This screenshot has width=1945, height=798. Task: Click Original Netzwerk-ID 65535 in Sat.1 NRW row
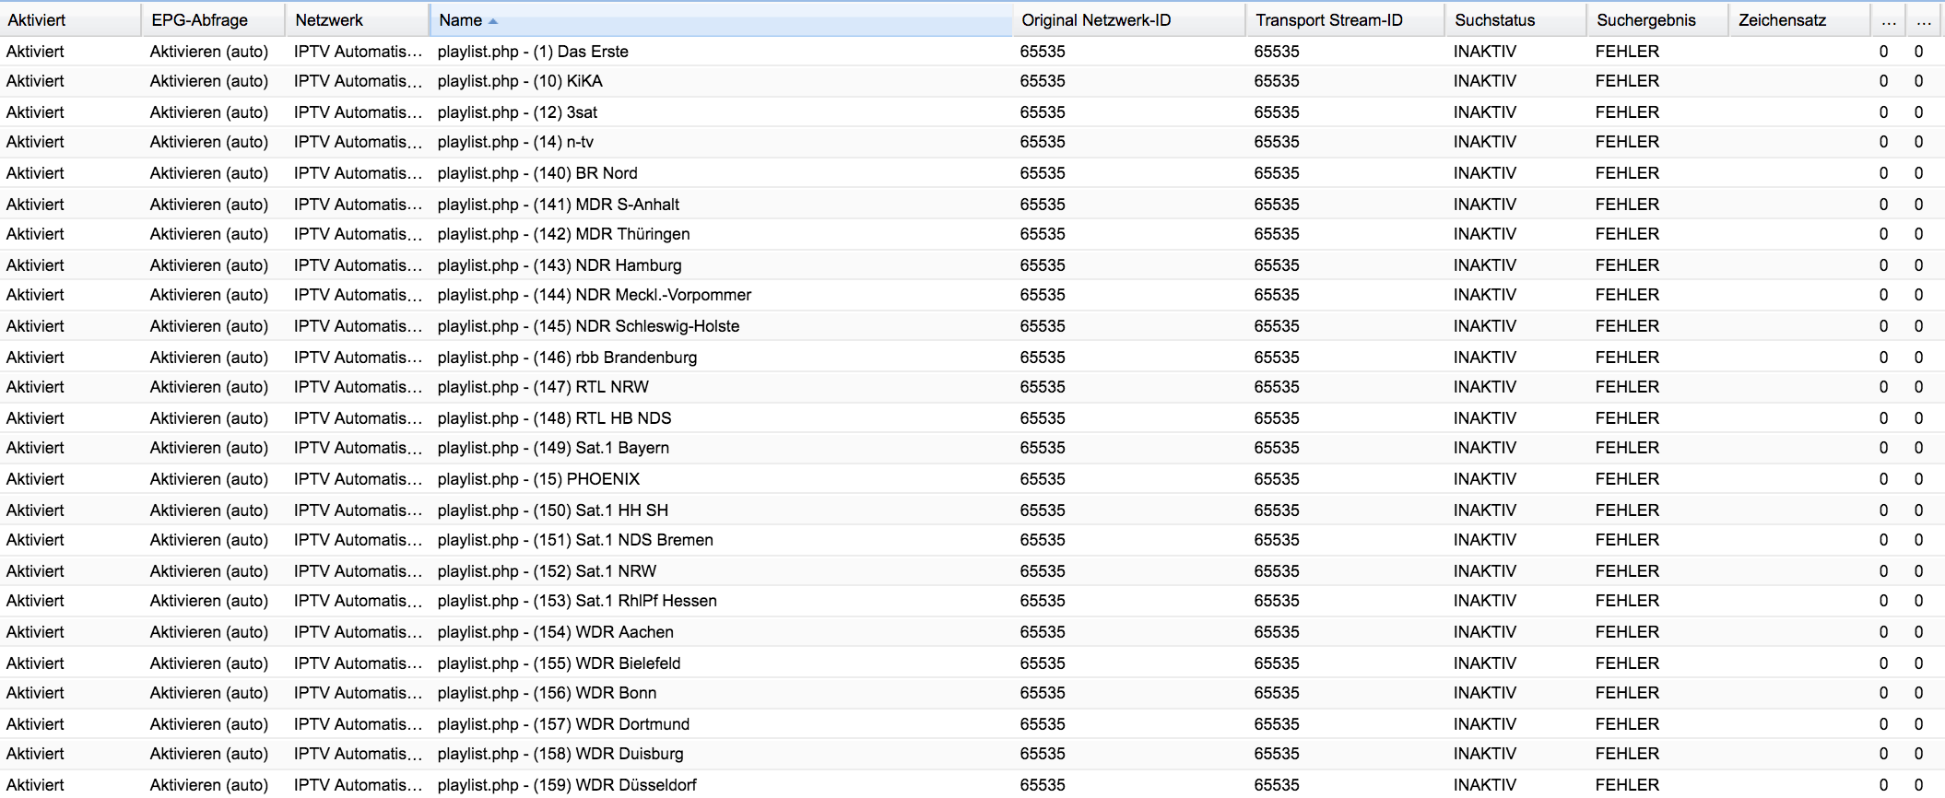click(1043, 571)
